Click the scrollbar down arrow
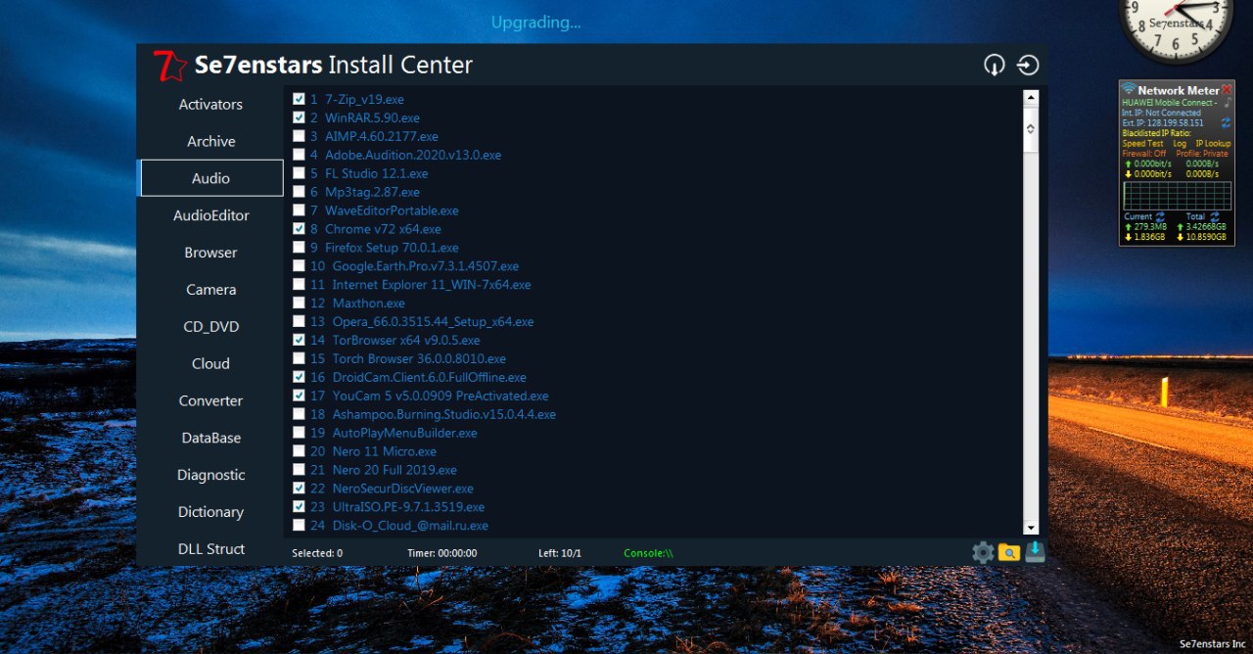Image resolution: width=1253 pixels, height=654 pixels. pos(1030,527)
